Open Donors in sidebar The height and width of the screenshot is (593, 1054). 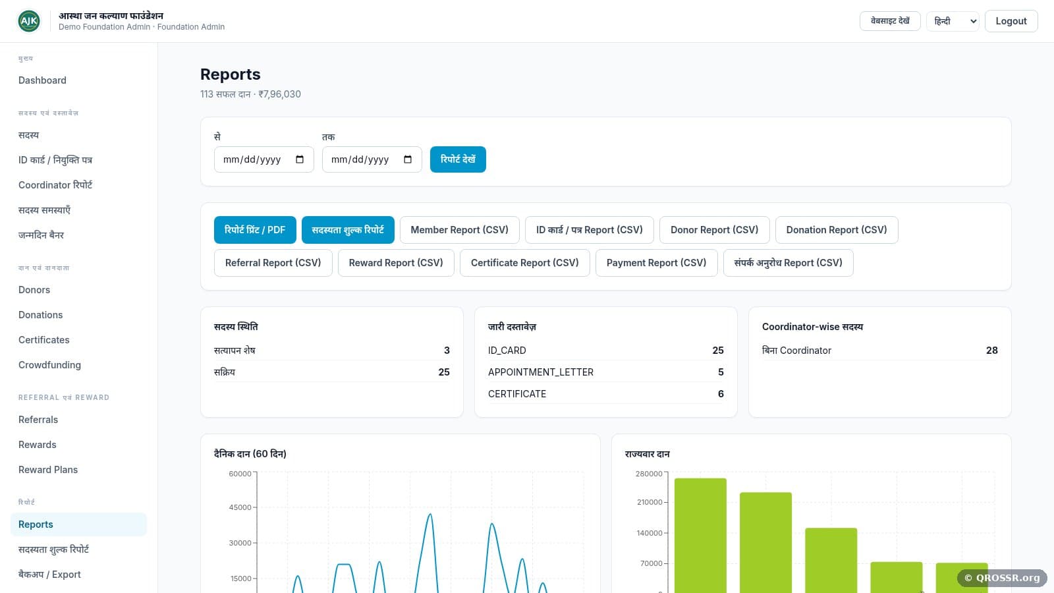[78, 290]
